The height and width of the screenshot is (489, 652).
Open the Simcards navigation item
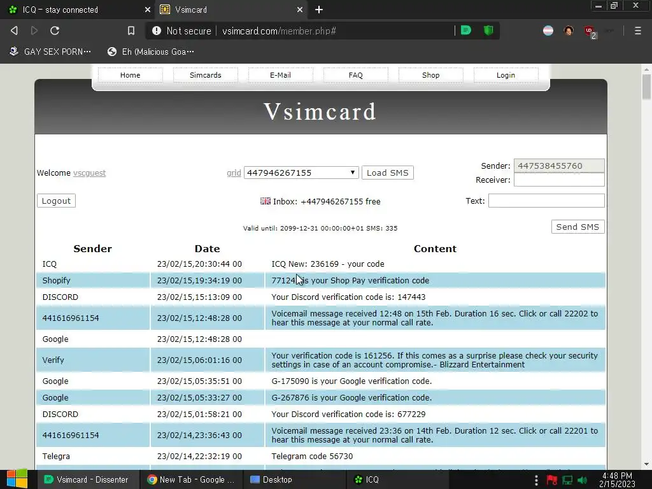click(x=206, y=75)
